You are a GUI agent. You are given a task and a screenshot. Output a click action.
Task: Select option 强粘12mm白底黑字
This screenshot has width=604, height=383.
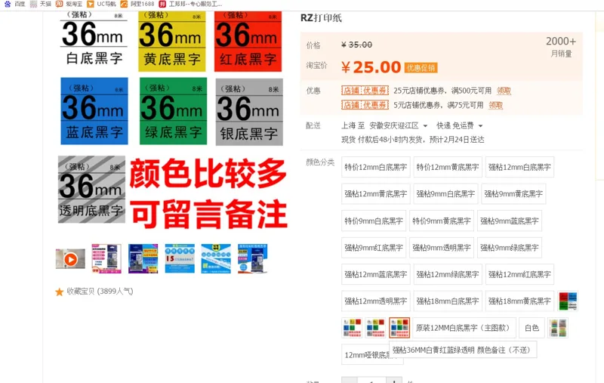coord(519,167)
